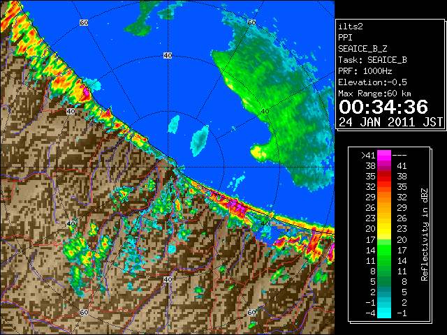Click the 'PRF: 1000Hz' entry

[365, 71]
